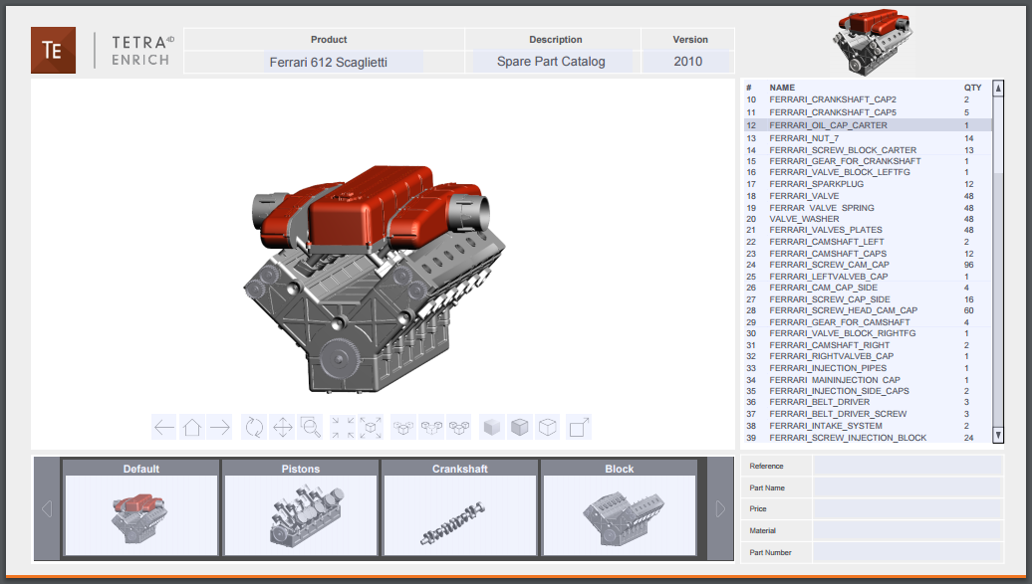The width and height of the screenshot is (1032, 584).
Task: Select the shaded dark cube render mode
Action: [x=518, y=427]
